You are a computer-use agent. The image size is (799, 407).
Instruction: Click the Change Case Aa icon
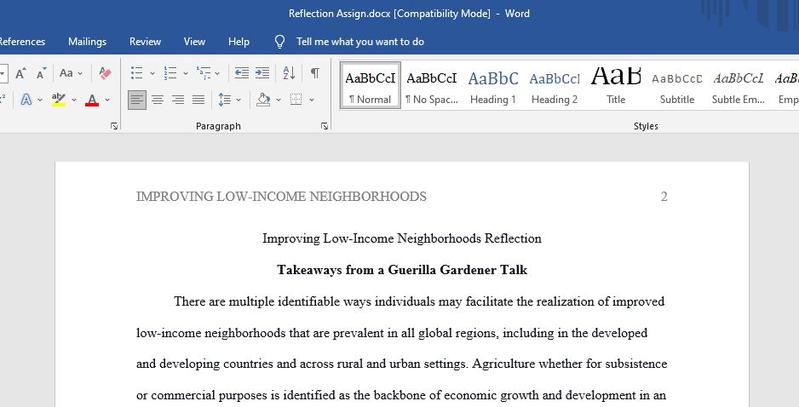click(66, 73)
